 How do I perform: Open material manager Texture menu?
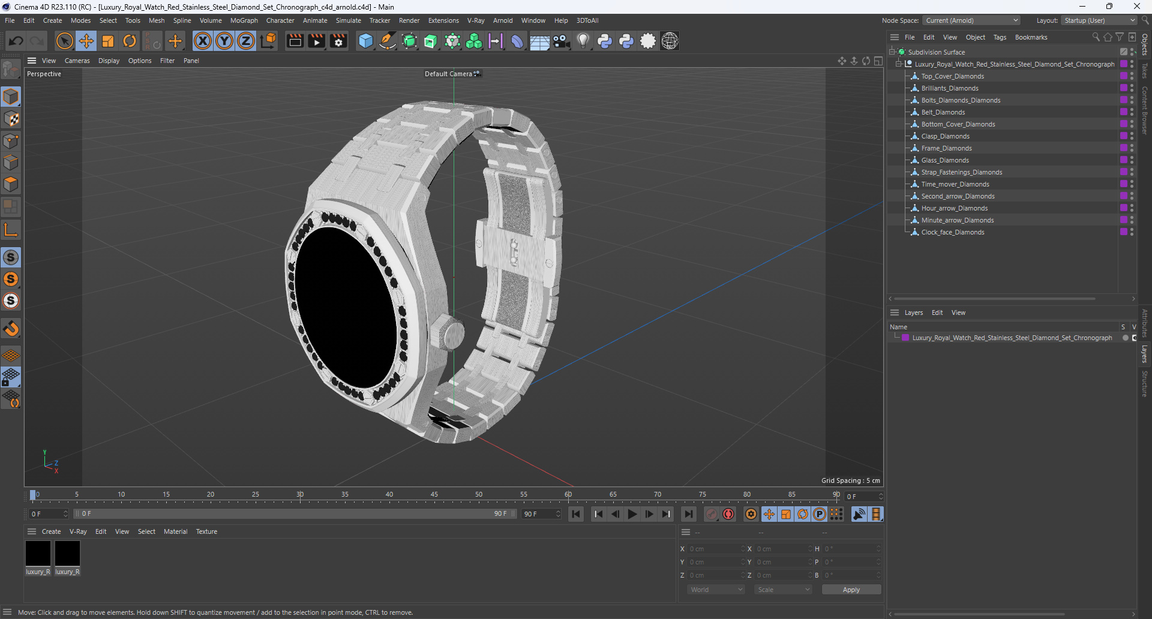[x=206, y=531]
